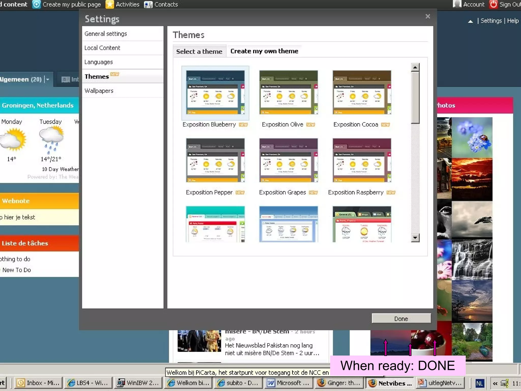The image size is (521, 391).
Task: Open the Inbox taskbar button
Action: 38,383
